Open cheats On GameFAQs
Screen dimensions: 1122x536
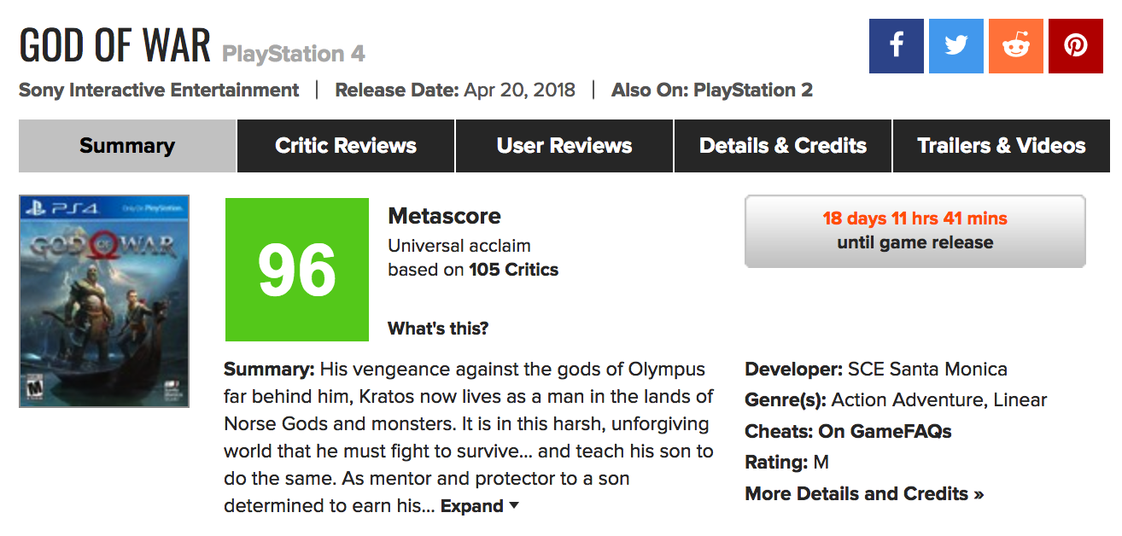(x=885, y=431)
